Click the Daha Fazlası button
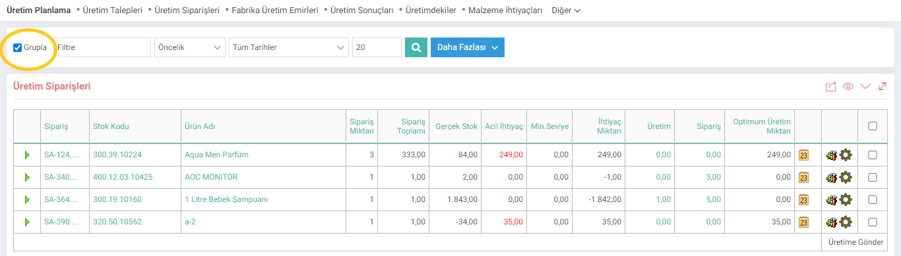Screen dimensions: 901x256 [468, 47]
